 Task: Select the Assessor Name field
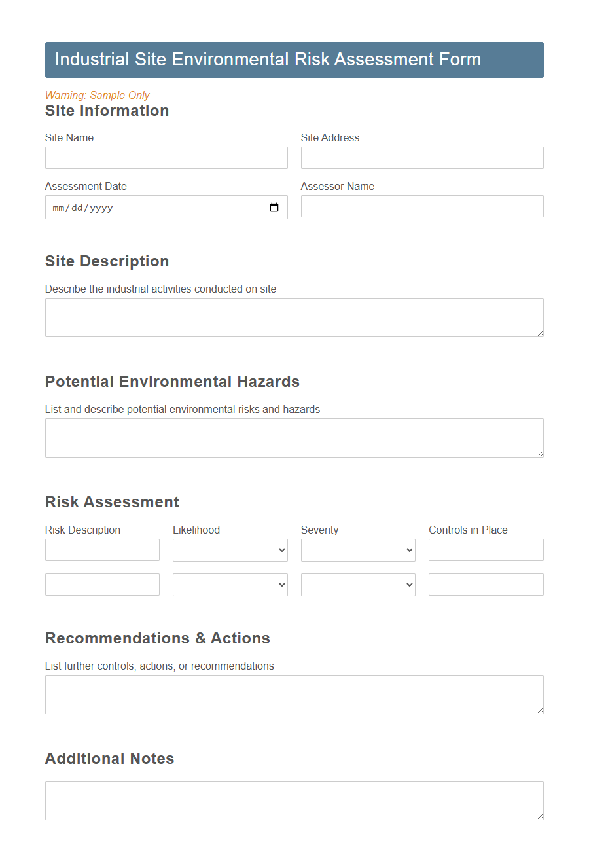click(x=421, y=206)
